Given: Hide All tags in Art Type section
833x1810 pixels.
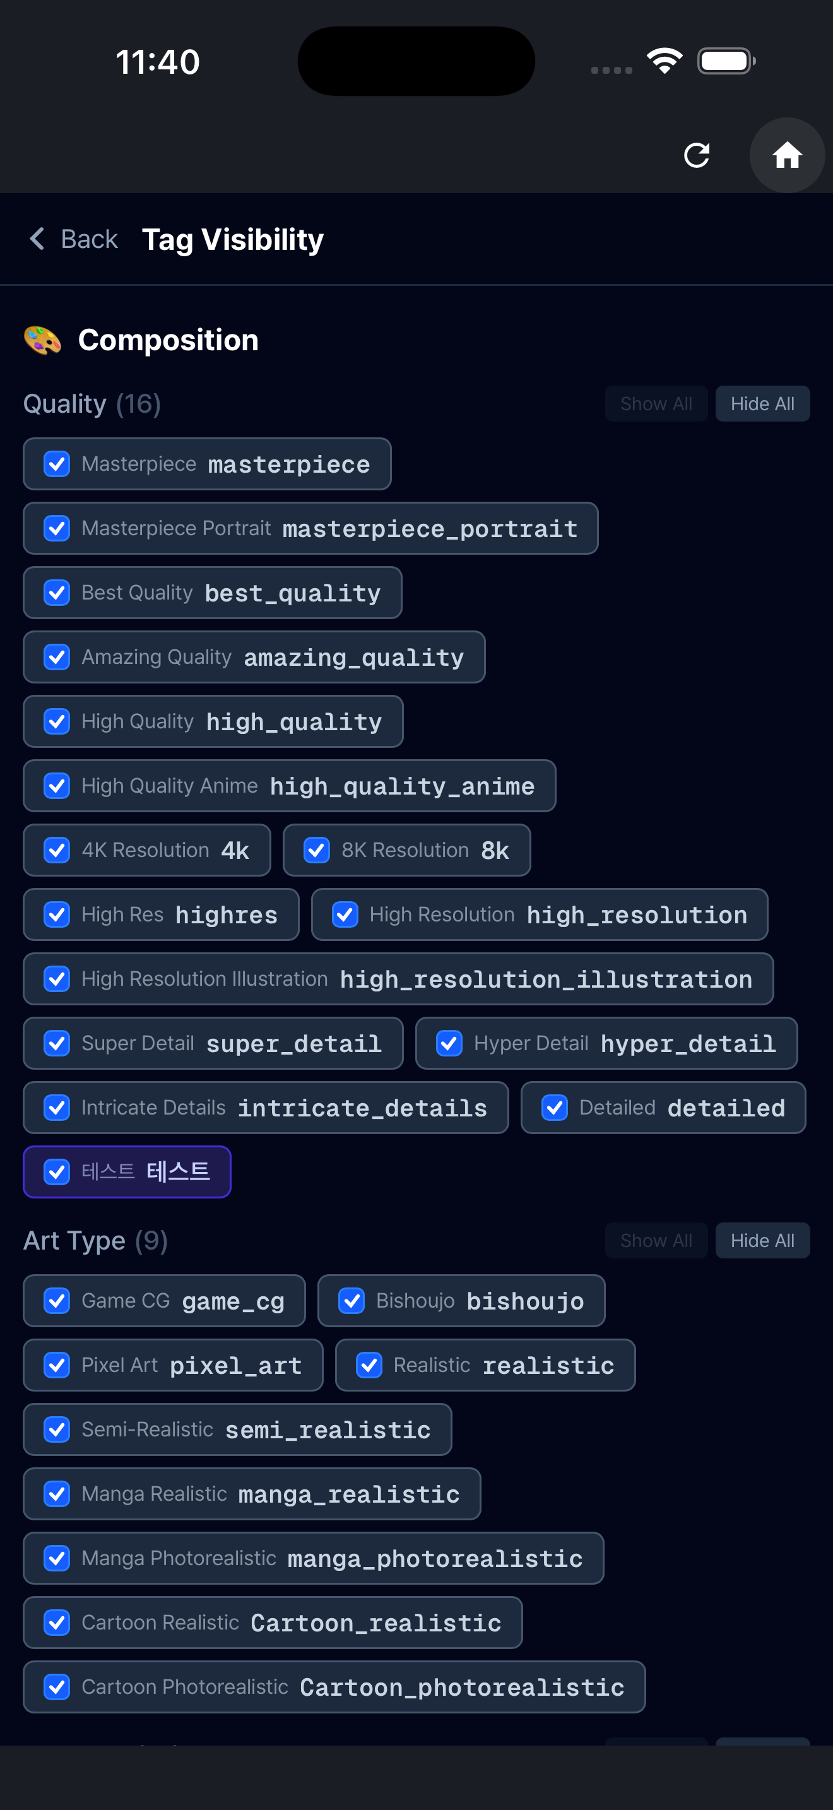Looking at the screenshot, I should coord(762,1240).
